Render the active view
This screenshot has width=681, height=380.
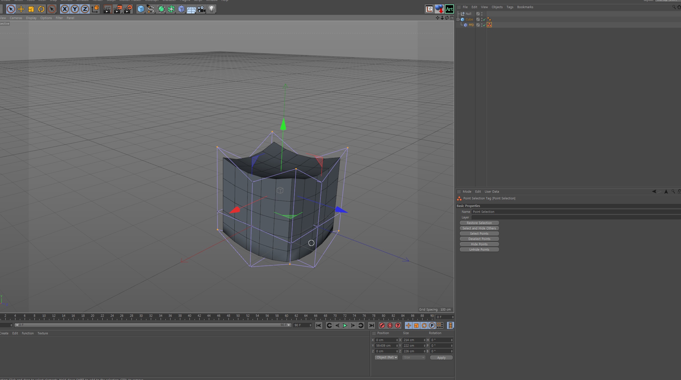[x=107, y=9]
